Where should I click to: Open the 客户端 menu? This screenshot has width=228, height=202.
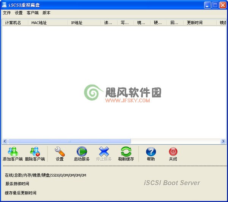(33, 13)
